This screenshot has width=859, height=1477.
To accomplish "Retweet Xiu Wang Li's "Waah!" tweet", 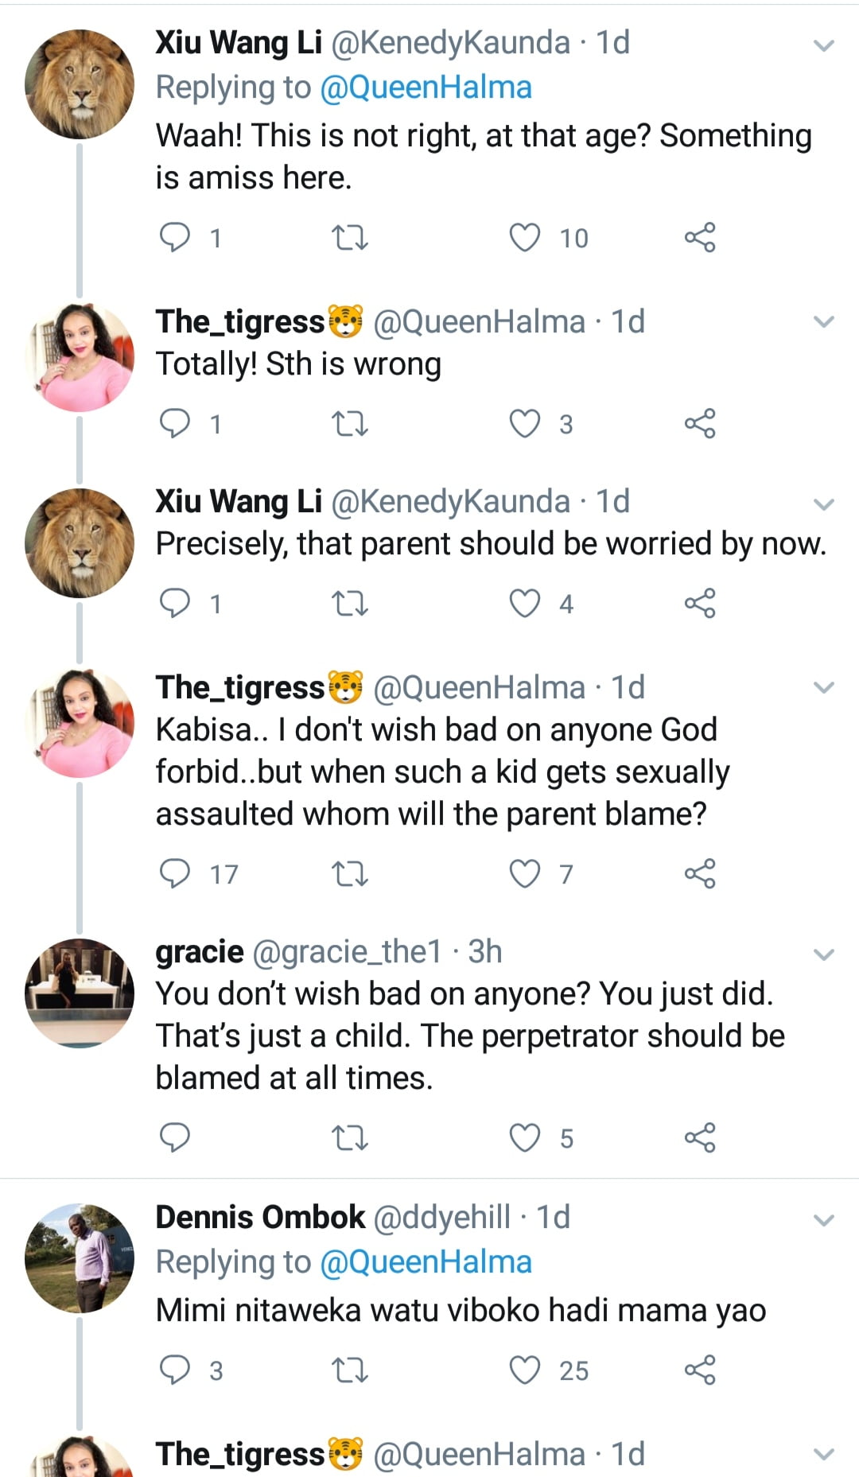I will click(349, 237).
